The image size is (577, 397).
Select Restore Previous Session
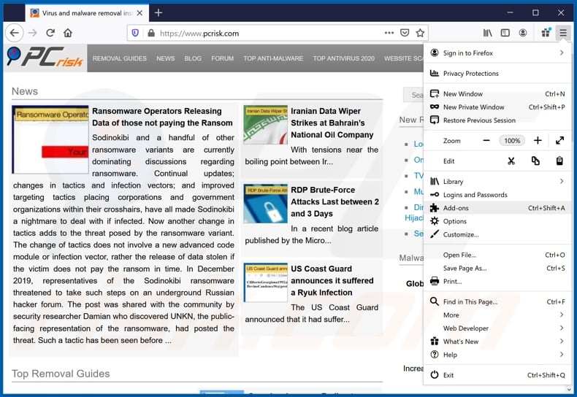pyautogui.click(x=497, y=120)
